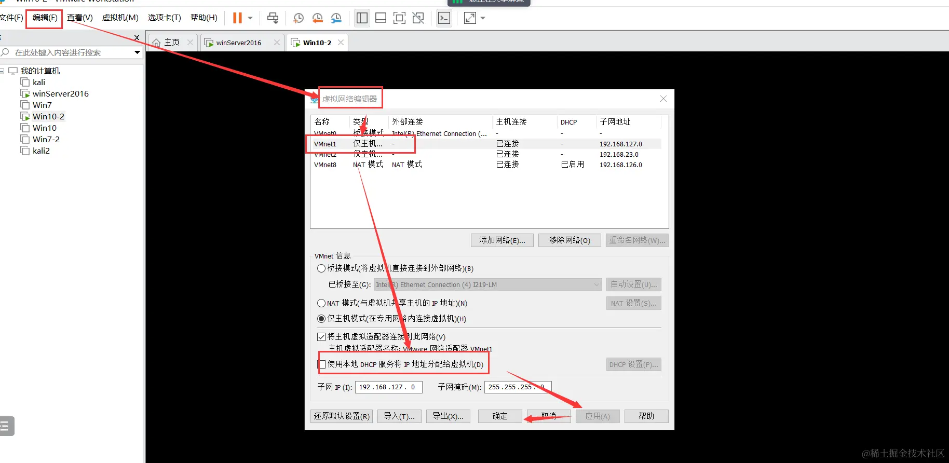Screen dimensions: 949x463
Task: Open the dropdown beside the pause button
Action: coord(250,18)
